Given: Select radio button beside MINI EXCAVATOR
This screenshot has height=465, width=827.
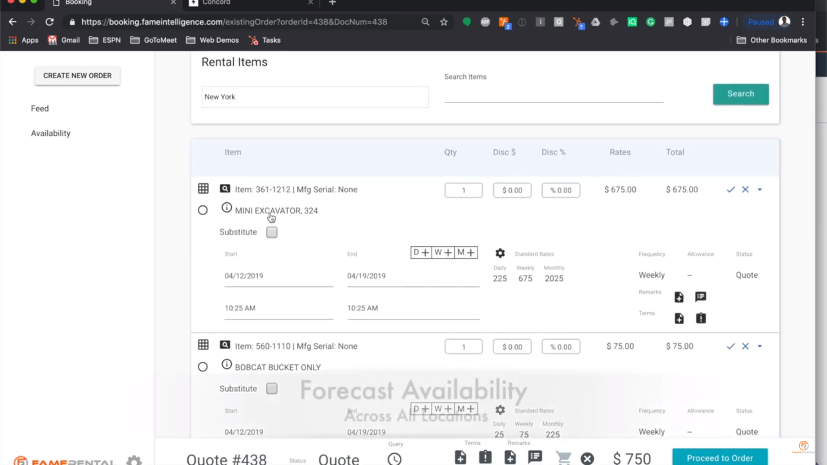Looking at the screenshot, I should pos(202,210).
